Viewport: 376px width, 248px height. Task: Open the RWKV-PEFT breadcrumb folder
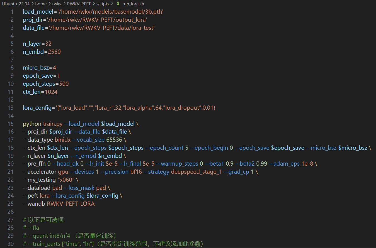79,4
